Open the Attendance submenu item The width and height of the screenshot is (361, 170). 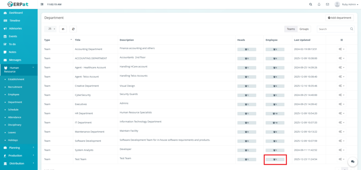14,117
